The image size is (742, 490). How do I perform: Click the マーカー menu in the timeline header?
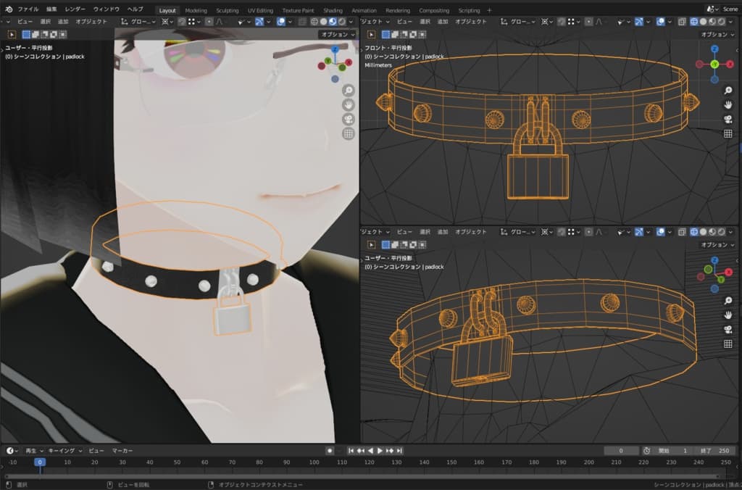point(122,451)
